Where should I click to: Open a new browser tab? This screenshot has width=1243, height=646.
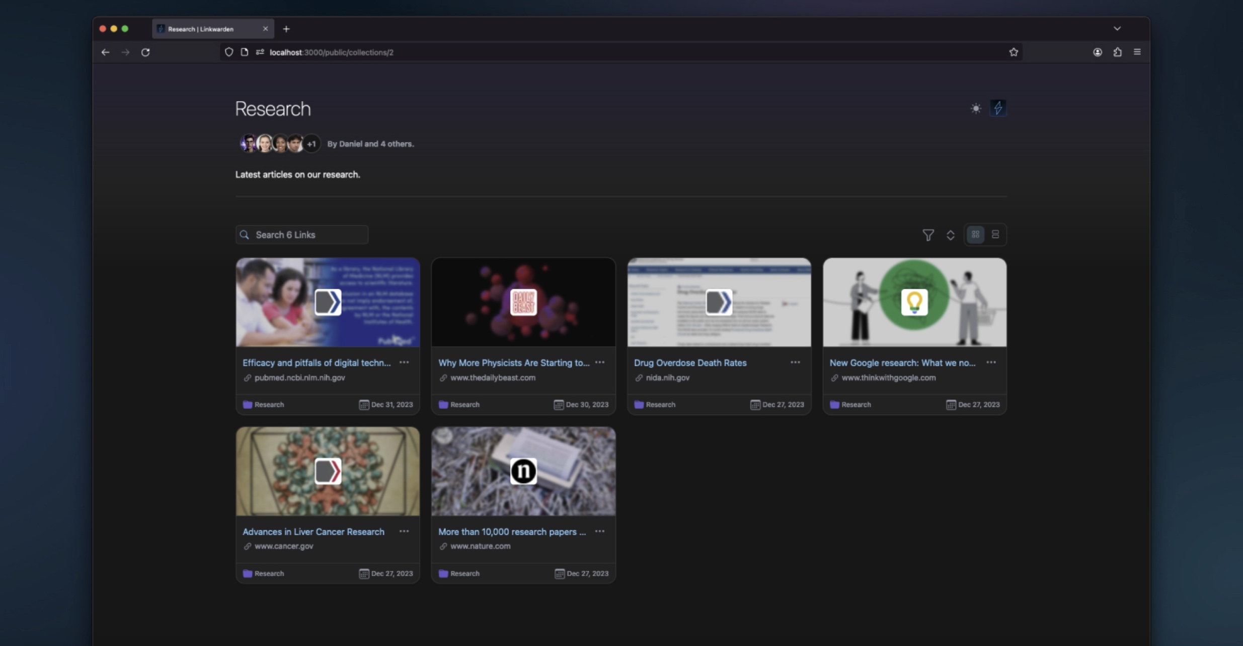click(286, 29)
